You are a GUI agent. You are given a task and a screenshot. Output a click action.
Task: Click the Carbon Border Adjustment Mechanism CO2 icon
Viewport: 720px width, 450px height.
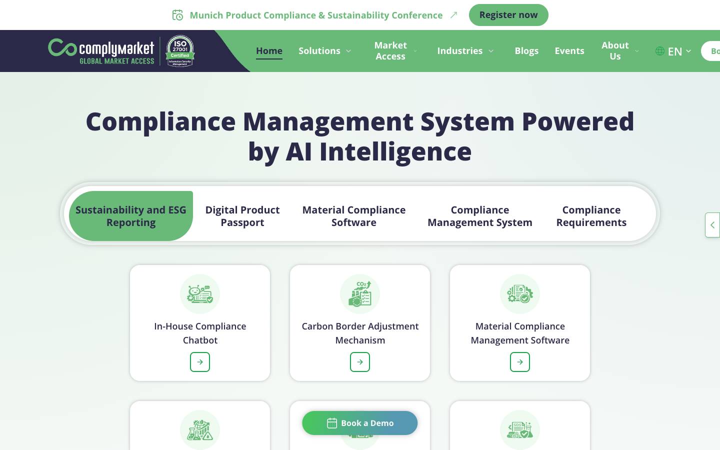coord(360,294)
